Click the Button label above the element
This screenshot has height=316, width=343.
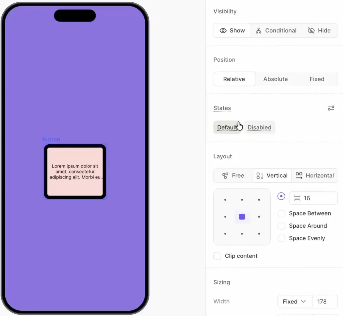(x=51, y=140)
